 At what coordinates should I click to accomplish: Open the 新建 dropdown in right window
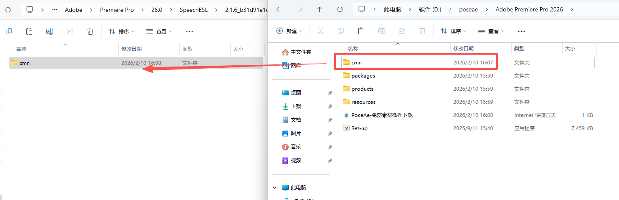click(290, 31)
